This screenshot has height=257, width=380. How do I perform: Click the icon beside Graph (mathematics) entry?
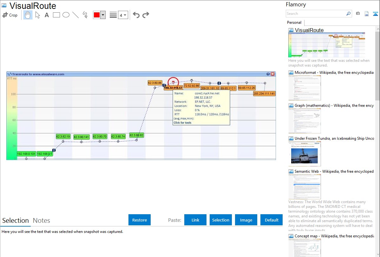point(291,106)
